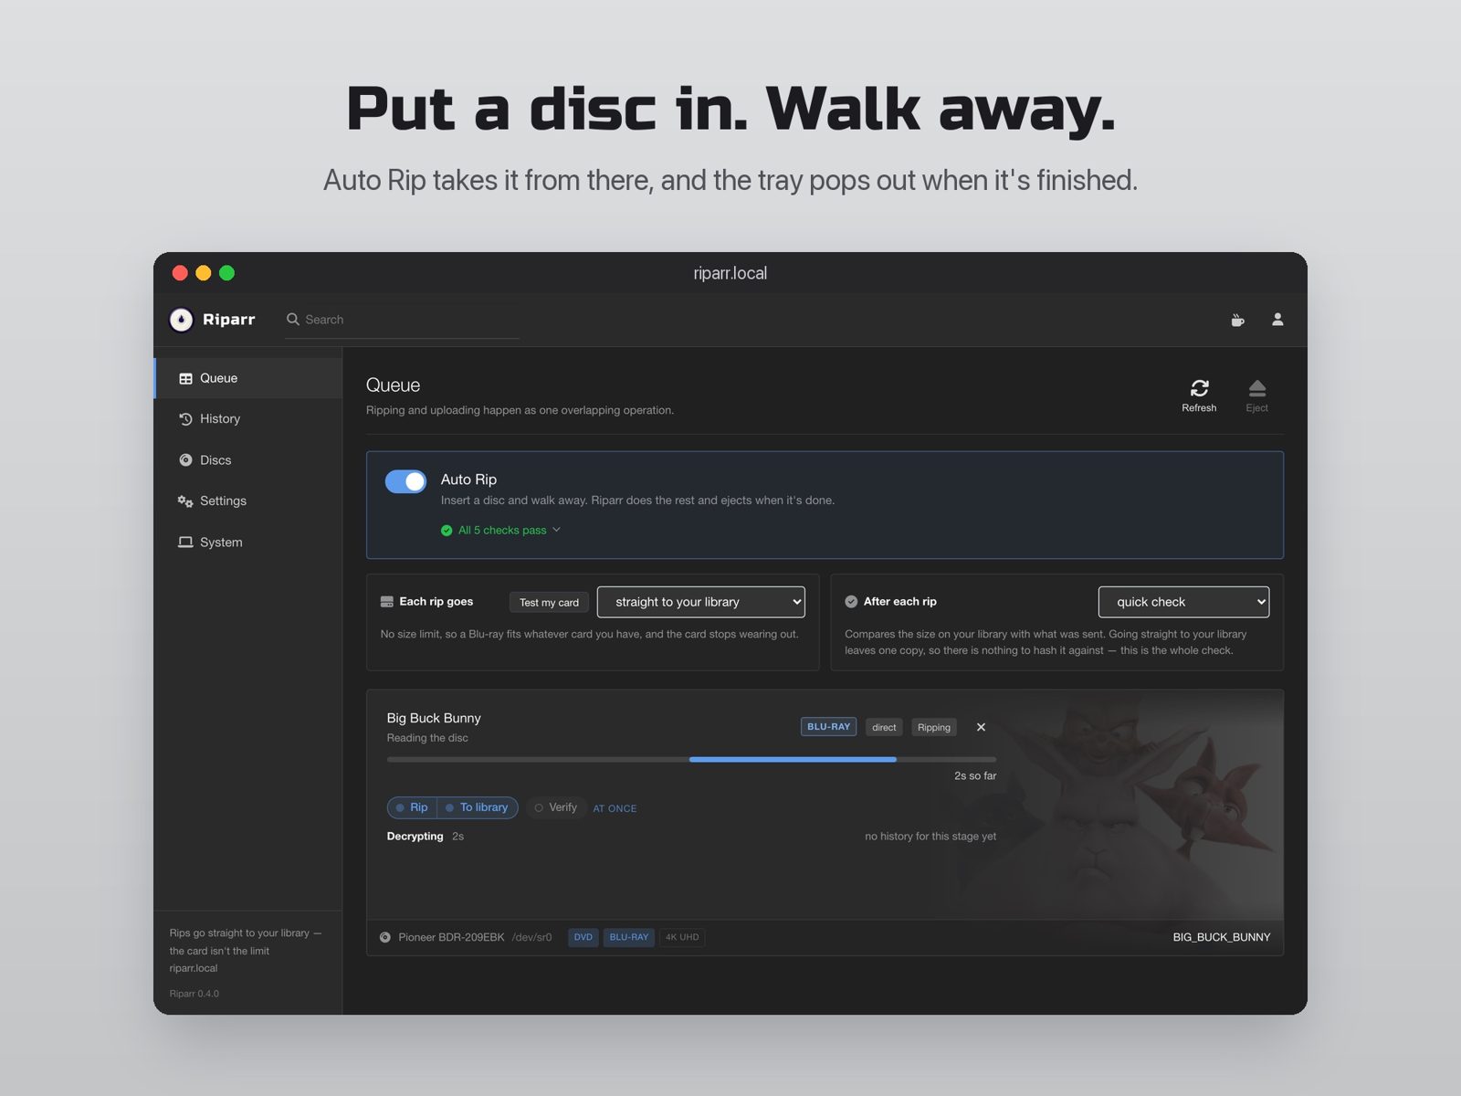Click the System laptop icon
The image size is (1461, 1096).
pyautogui.click(x=185, y=543)
